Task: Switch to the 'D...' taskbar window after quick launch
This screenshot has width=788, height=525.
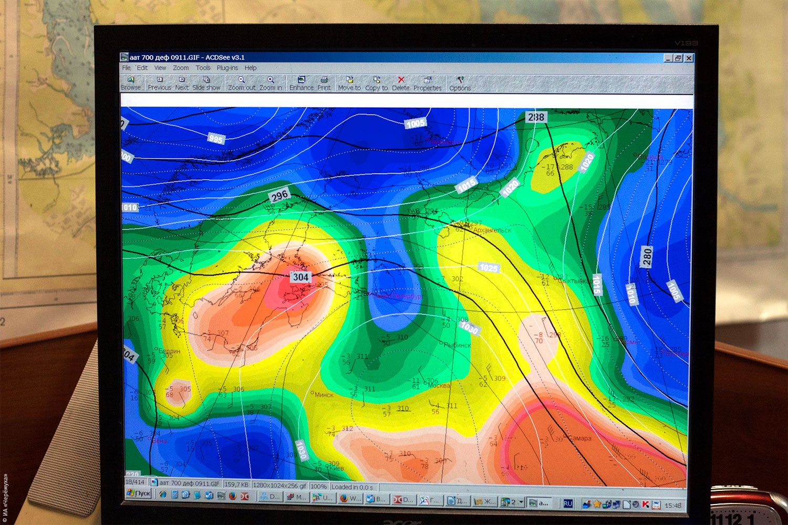Action: tap(271, 497)
